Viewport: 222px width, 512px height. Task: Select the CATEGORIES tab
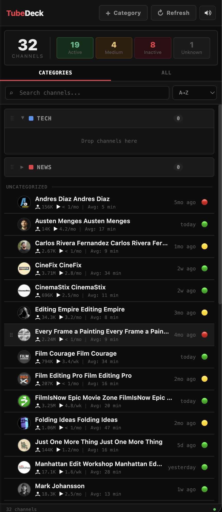pos(55,73)
